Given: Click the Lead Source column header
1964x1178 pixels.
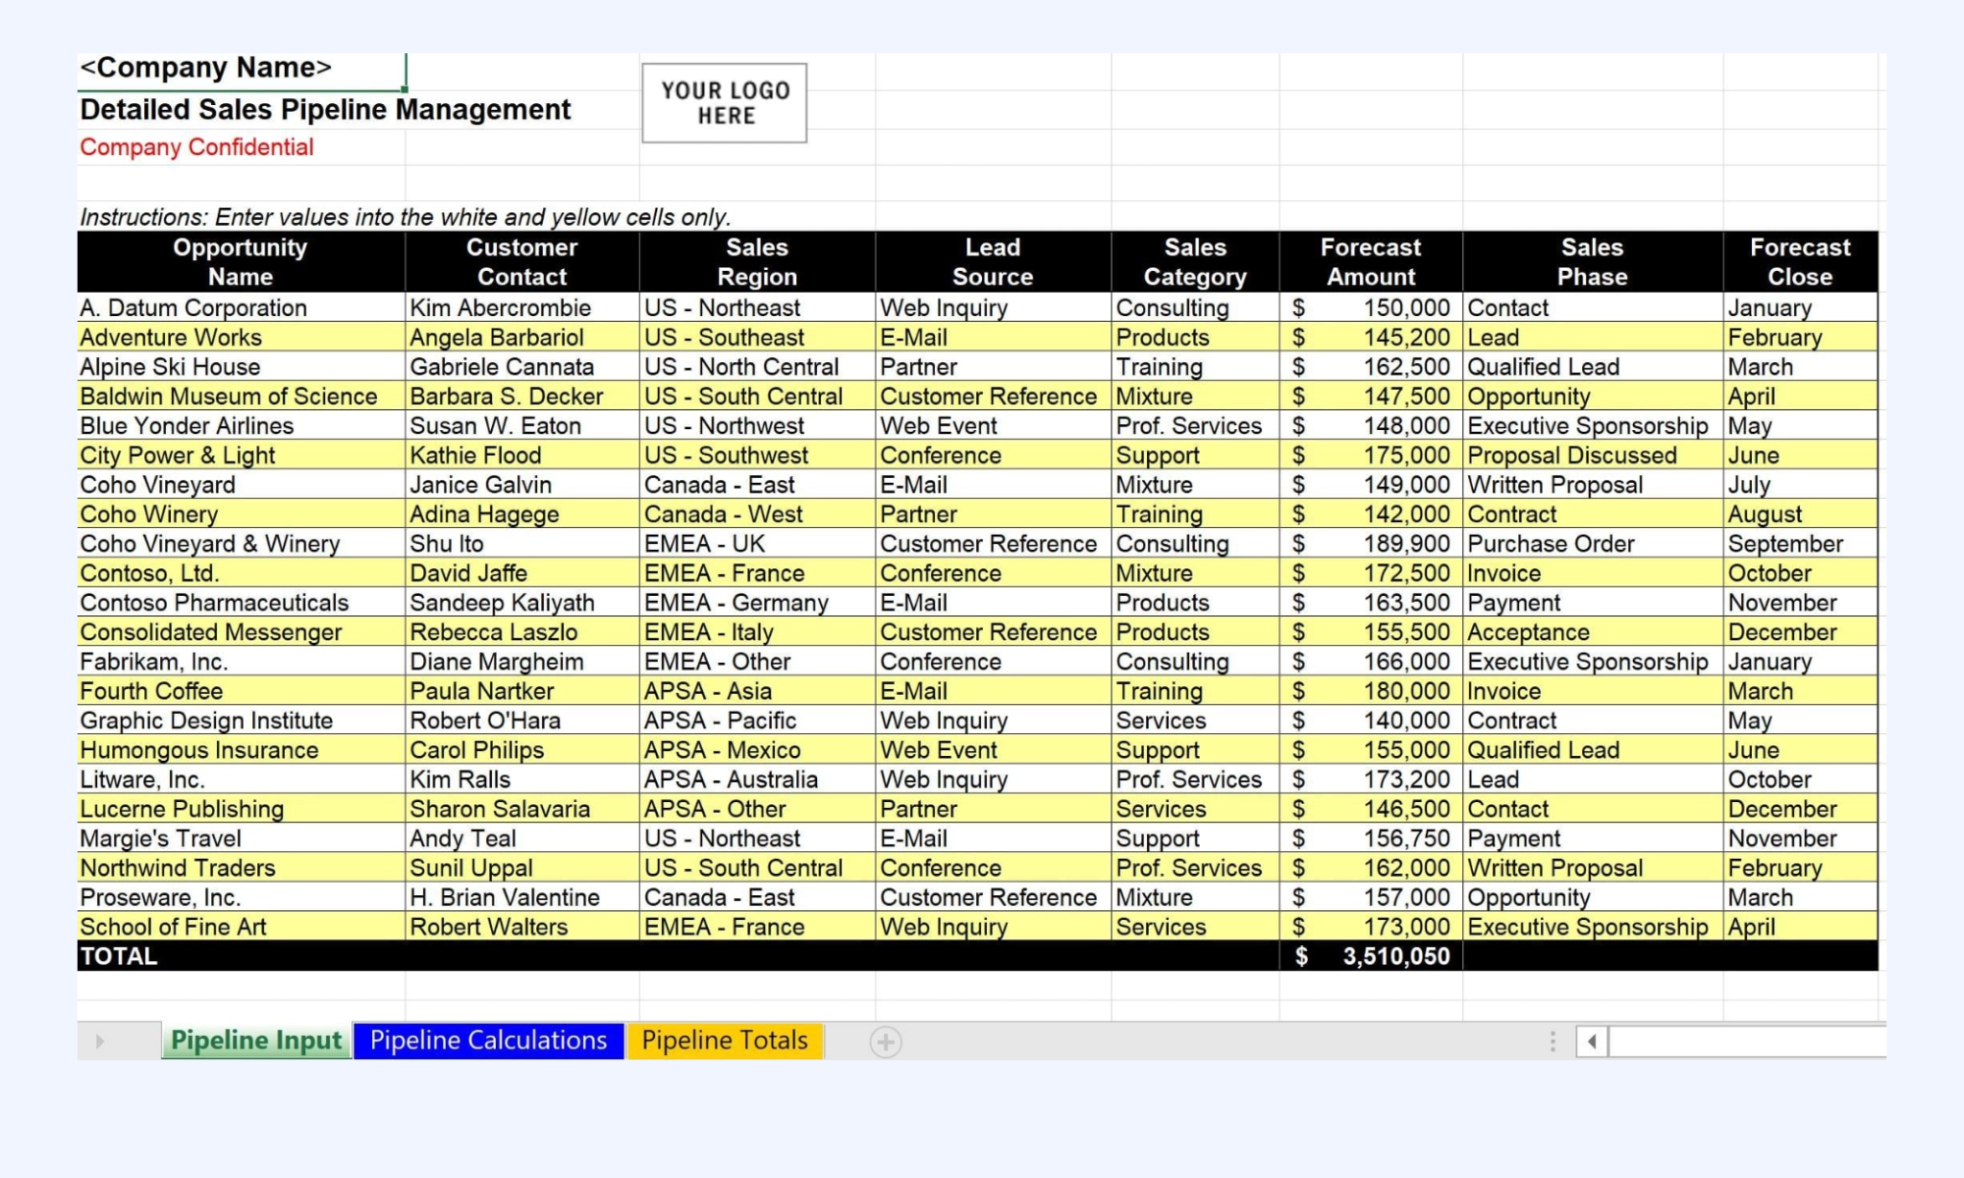Looking at the screenshot, I should pos(993,262).
